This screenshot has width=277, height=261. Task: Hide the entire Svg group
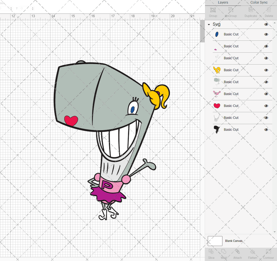266,24
